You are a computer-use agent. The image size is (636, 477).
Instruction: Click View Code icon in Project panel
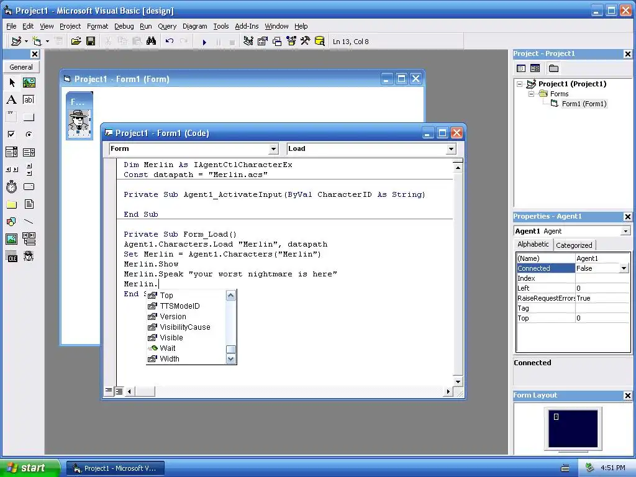[x=521, y=68]
